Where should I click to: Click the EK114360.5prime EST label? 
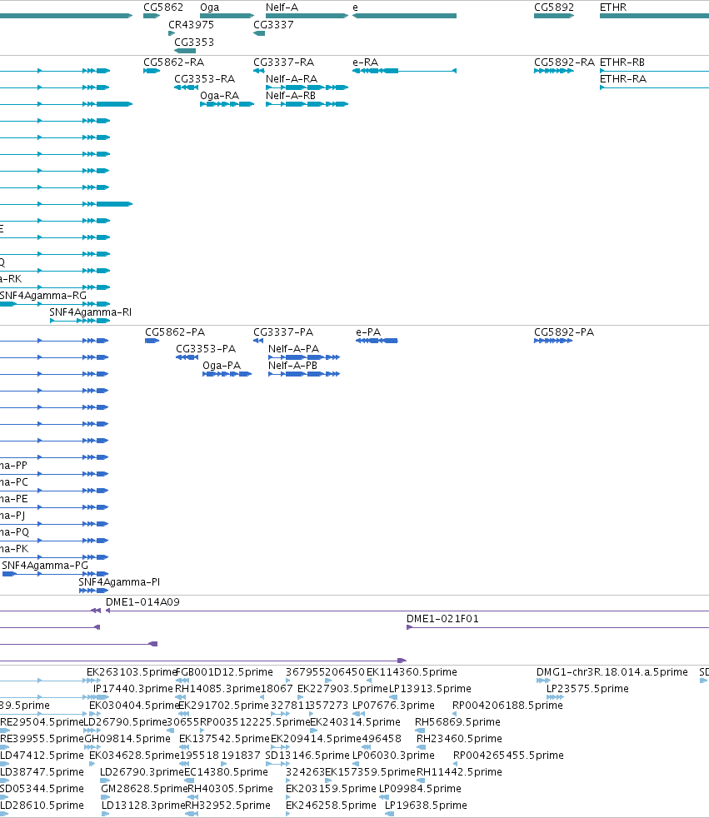412,672
